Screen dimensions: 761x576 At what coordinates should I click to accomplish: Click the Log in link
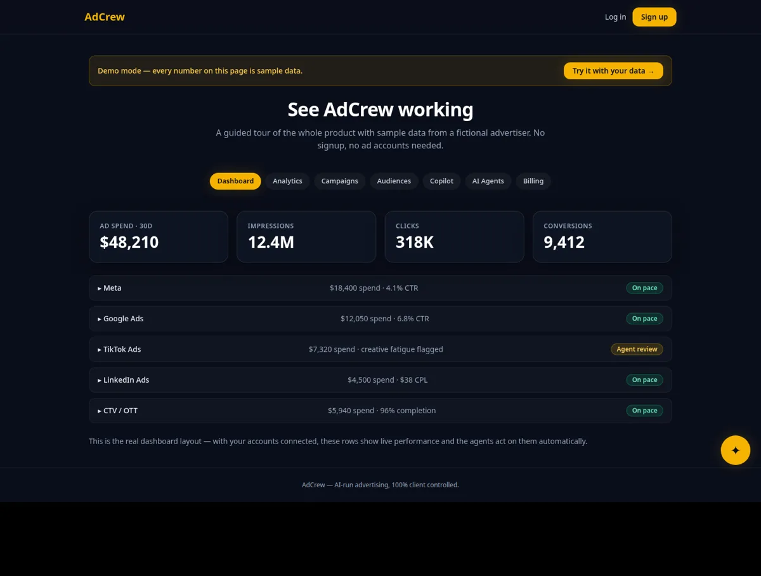point(615,17)
